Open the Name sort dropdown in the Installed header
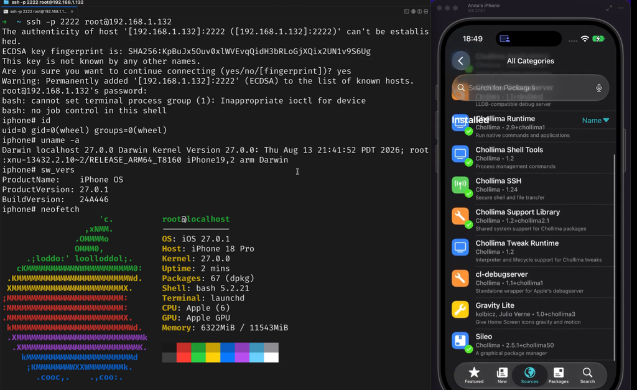The height and width of the screenshot is (390, 637). (595, 121)
